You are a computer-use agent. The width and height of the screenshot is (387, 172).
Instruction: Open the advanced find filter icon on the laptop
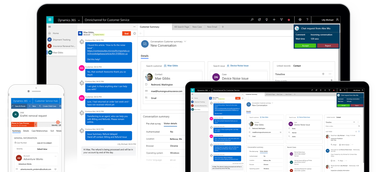point(282,20)
